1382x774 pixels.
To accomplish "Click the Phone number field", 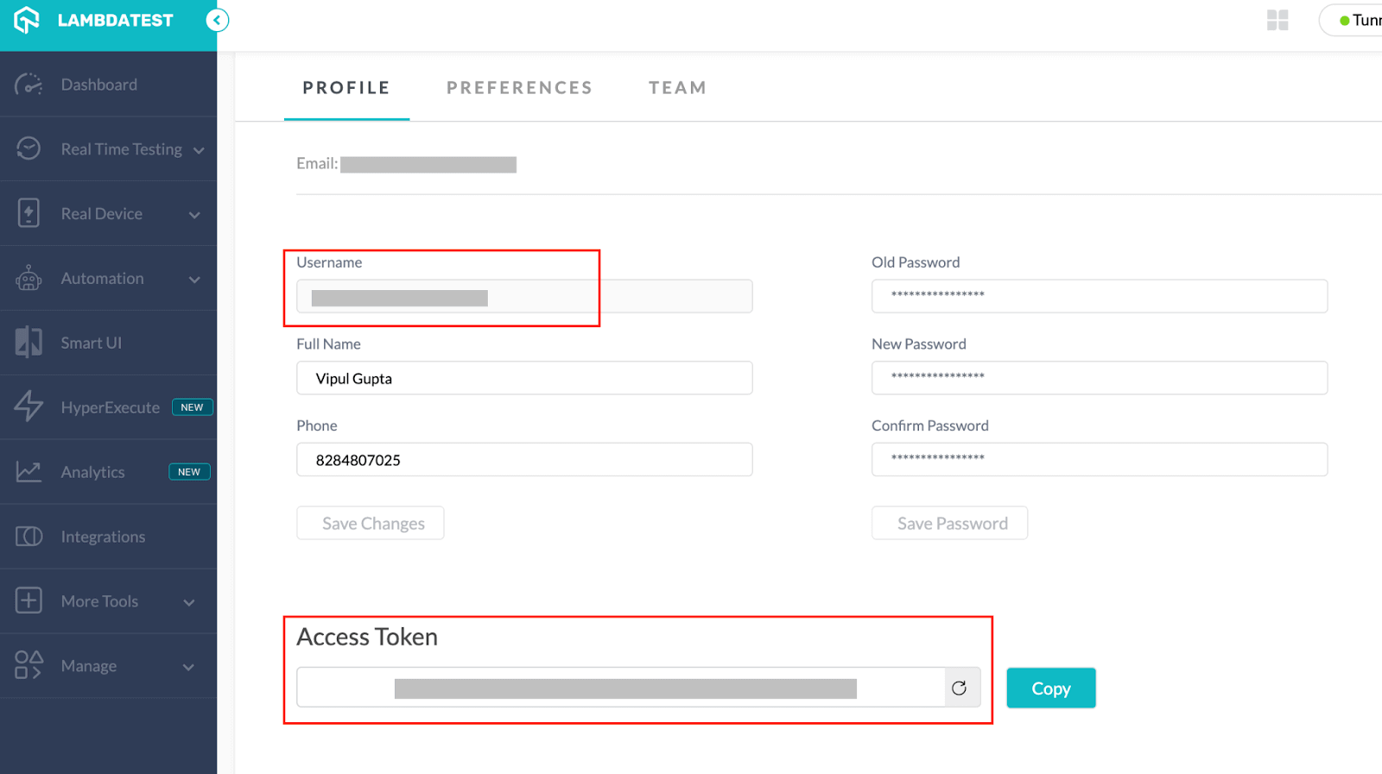I will (524, 459).
